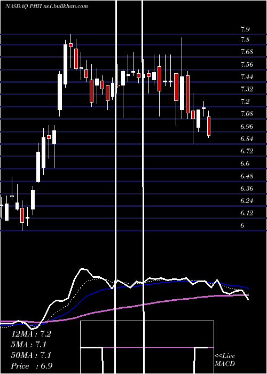The width and height of the screenshot is (267, 374).
Task: Click the 6.12 price axis label
Action: (247, 213)
